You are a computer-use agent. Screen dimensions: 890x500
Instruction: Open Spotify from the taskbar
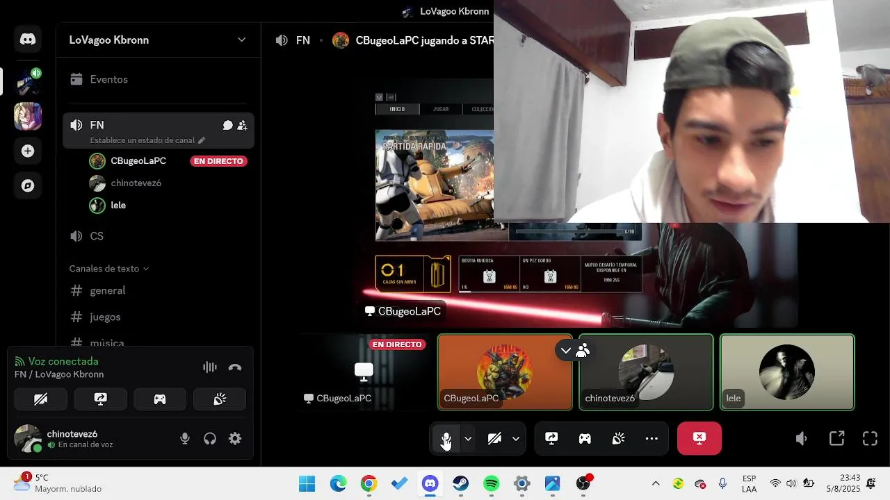click(492, 484)
